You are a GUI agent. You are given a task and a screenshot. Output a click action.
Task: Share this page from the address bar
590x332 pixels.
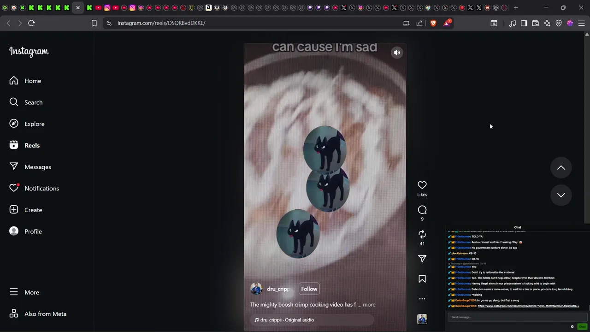pyautogui.click(x=419, y=23)
